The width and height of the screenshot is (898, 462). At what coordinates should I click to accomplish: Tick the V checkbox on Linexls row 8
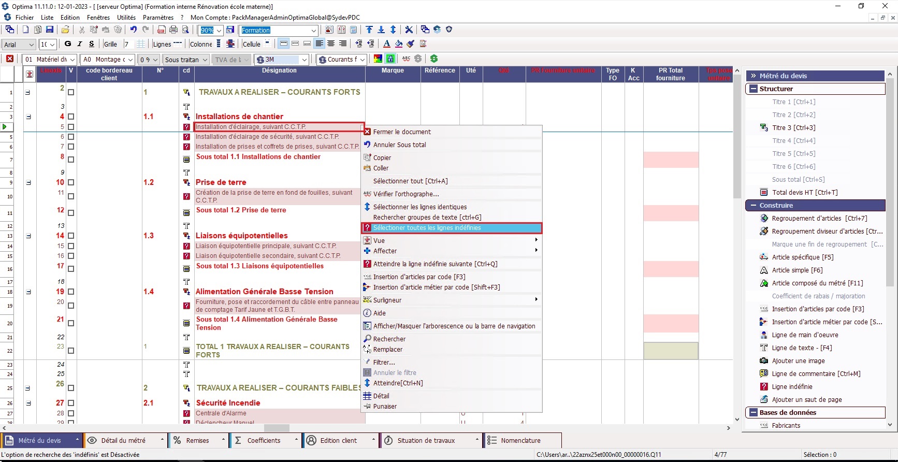[x=71, y=160]
